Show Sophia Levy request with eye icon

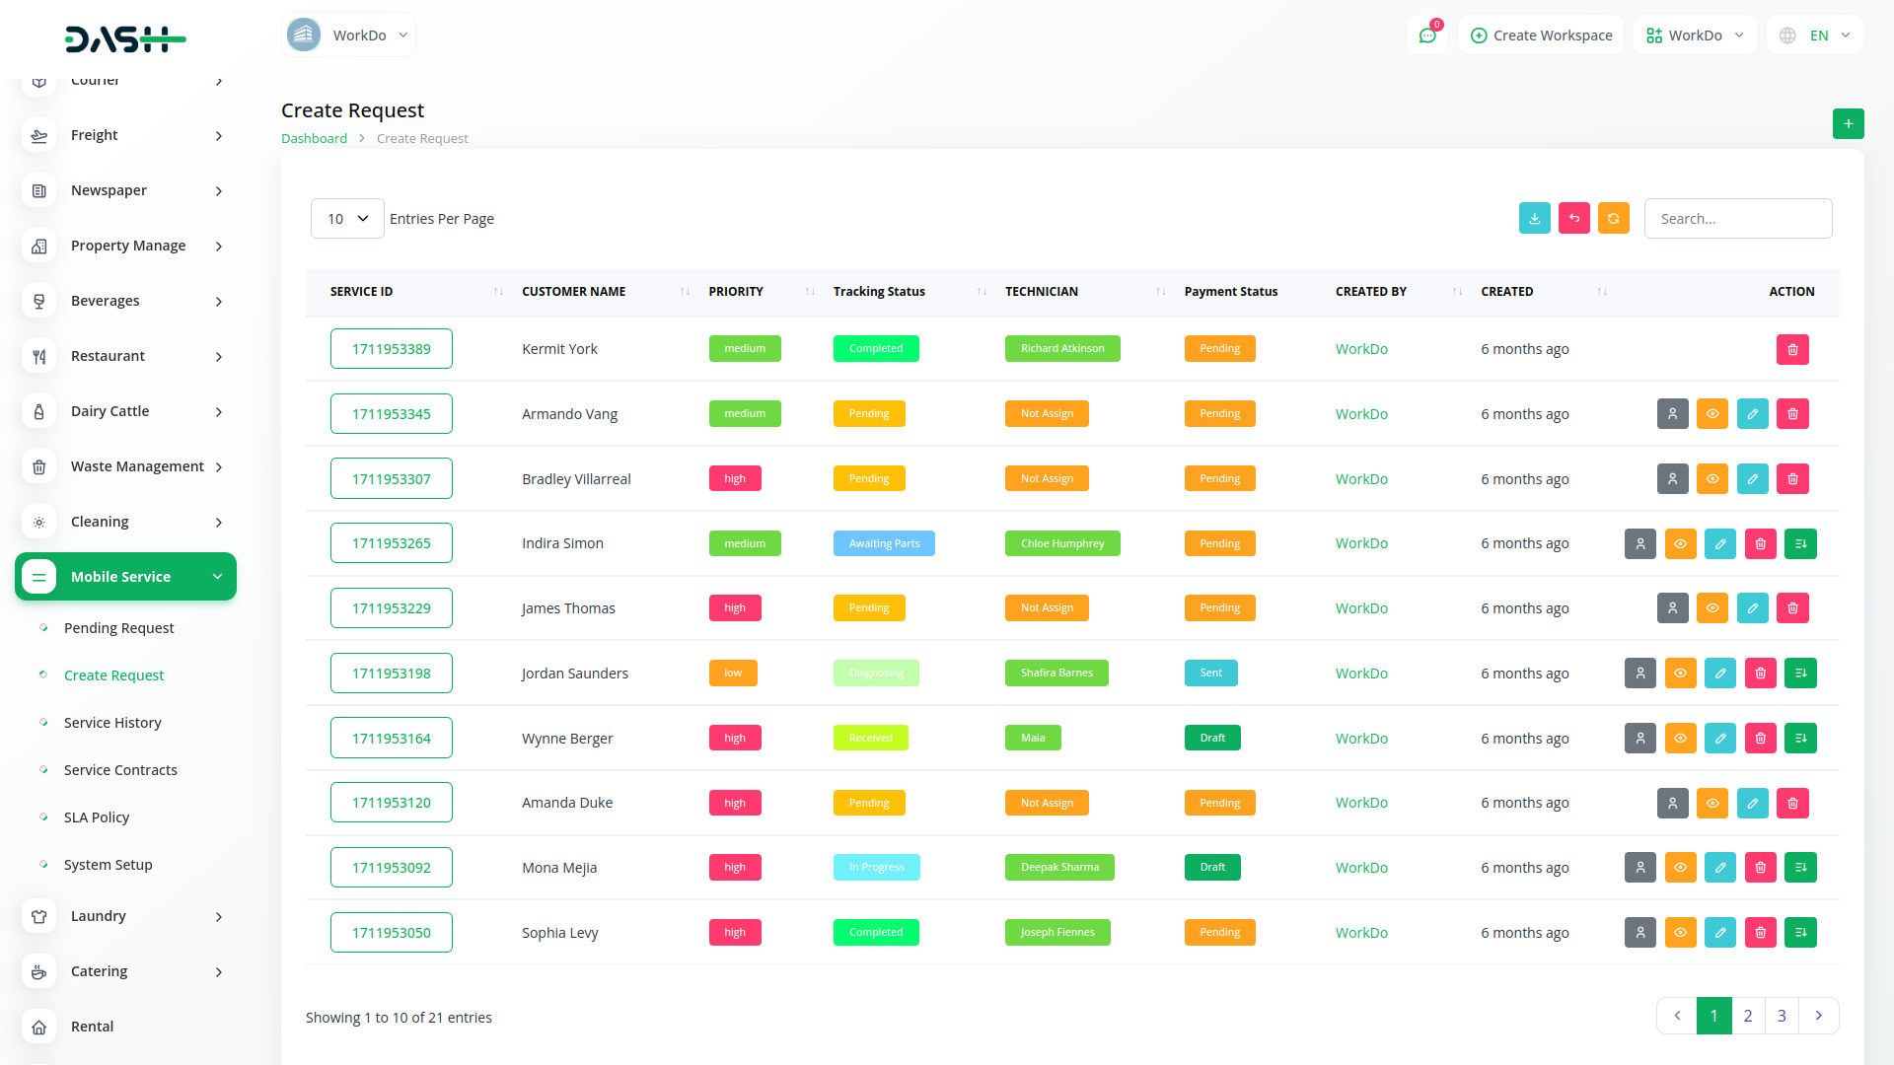pyautogui.click(x=1680, y=933)
